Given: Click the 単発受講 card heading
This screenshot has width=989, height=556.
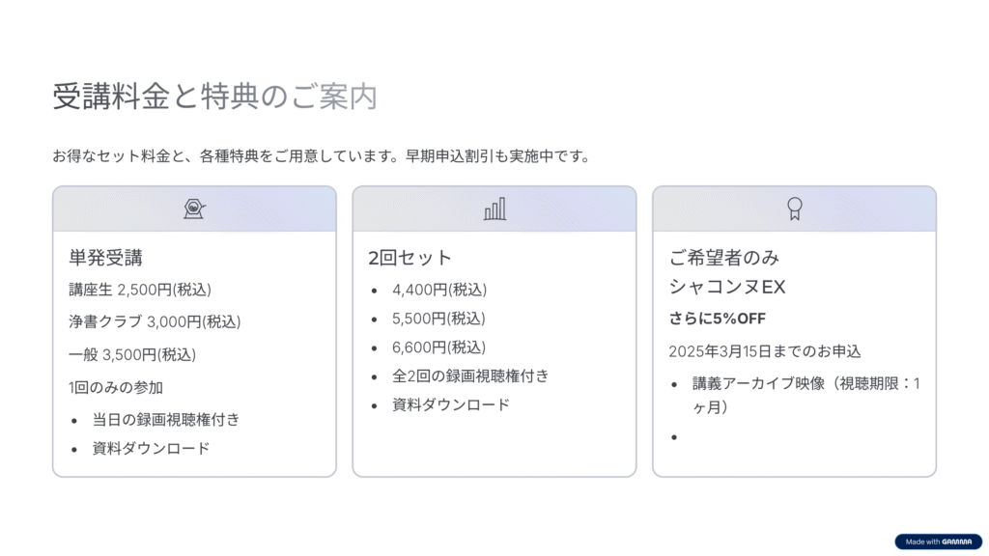Looking at the screenshot, I should [106, 258].
